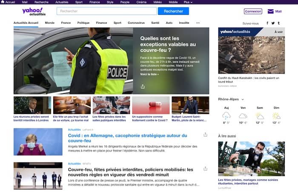Share the Couvre-feu fêtes privées article
The height and width of the screenshot is (192, 298).
pos(205,169)
